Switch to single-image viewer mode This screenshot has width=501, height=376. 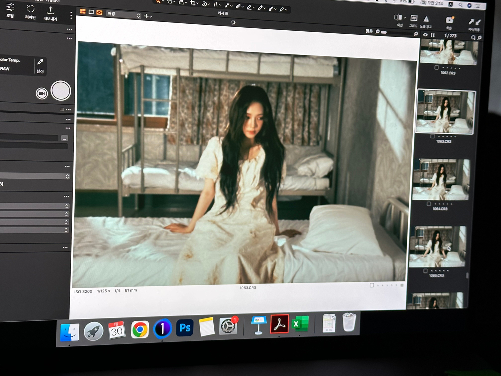pos(91,12)
